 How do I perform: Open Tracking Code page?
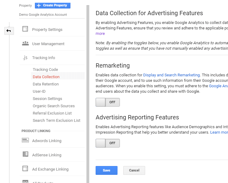(45, 69)
